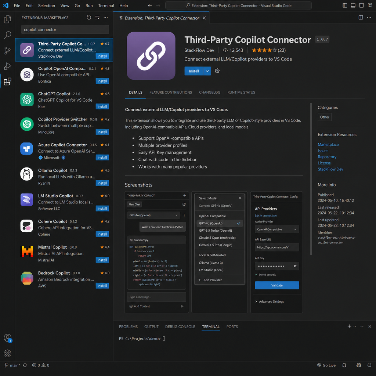Switch to the Runtime Status tab
This screenshot has height=376, width=376.
[241, 92]
